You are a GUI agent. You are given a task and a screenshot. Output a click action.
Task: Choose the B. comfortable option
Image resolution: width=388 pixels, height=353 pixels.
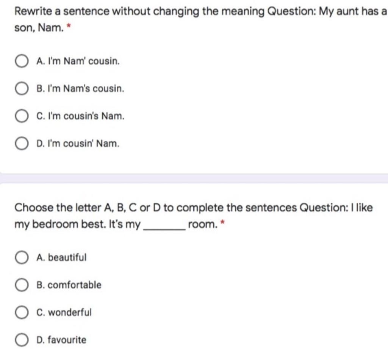coord(22,285)
